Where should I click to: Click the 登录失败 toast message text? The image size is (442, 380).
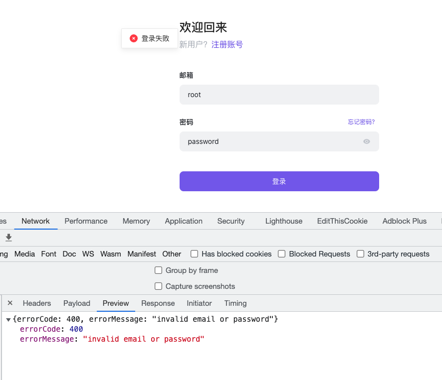point(155,38)
